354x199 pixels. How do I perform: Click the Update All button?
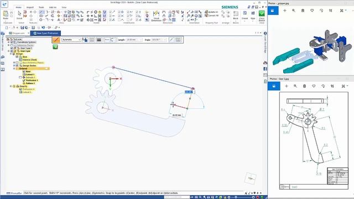coord(211,12)
